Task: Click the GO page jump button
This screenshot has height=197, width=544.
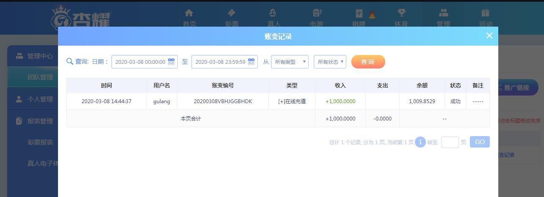Action: click(480, 142)
